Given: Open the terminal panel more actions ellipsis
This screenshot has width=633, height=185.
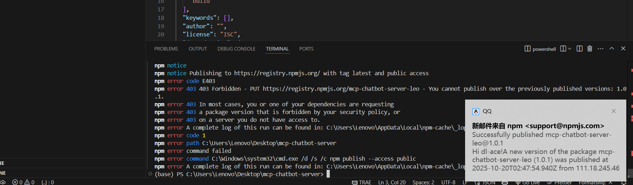Looking at the screenshot, I should [600, 49].
